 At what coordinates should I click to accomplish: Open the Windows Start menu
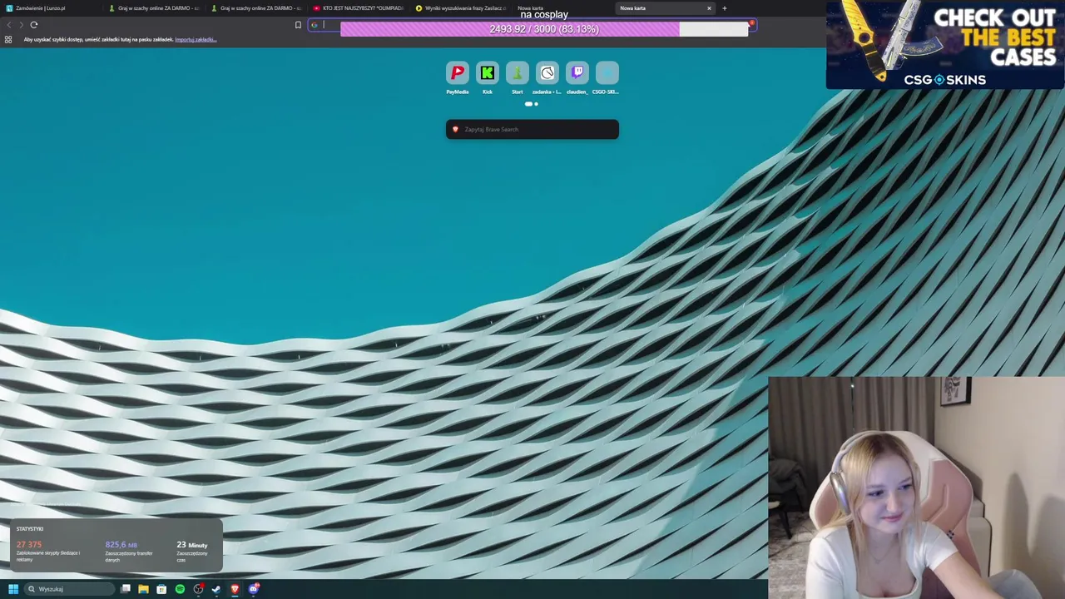coord(13,589)
